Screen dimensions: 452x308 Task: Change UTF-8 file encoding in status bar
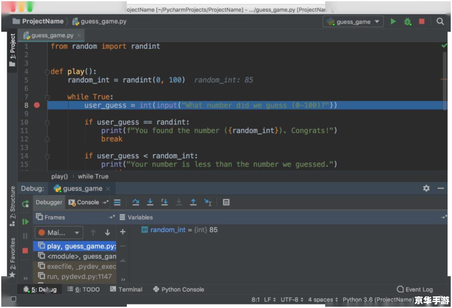pos(292,300)
